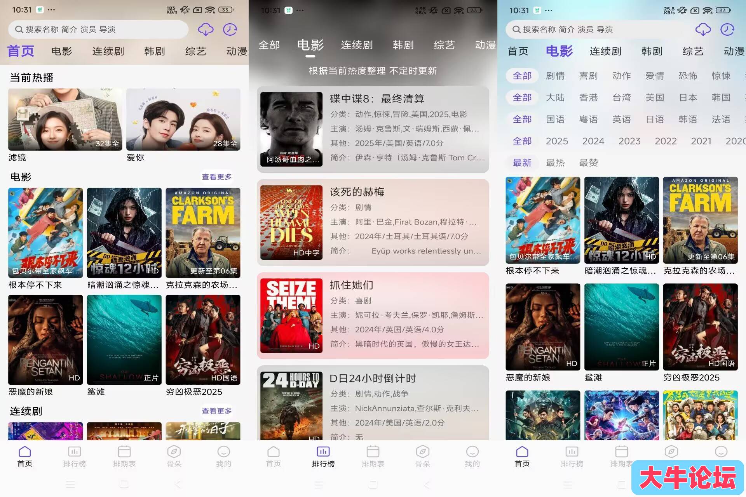Screen dimensions: 746x497
Task: Open watch history clock icon on right screen
Action: tap(727, 30)
